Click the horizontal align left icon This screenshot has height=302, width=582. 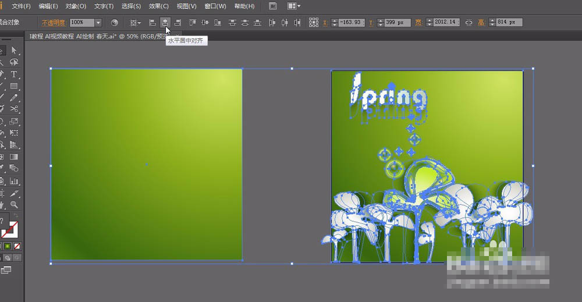pyautogui.click(x=152, y=23)
